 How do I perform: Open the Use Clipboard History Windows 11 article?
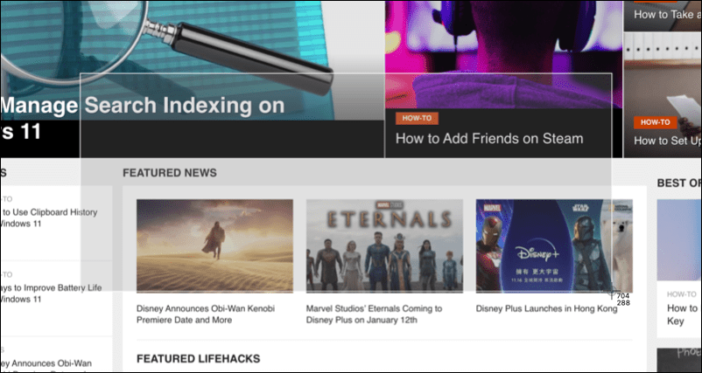(x=49, y=218)
